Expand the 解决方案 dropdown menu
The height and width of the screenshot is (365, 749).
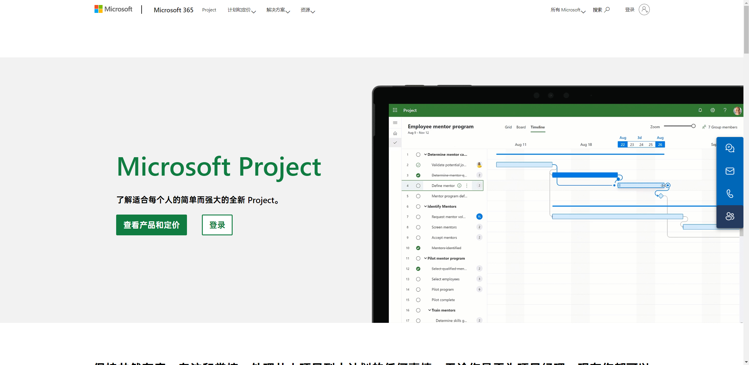coord(278,10)
